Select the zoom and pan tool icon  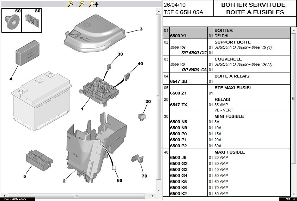tap(93, 4)
